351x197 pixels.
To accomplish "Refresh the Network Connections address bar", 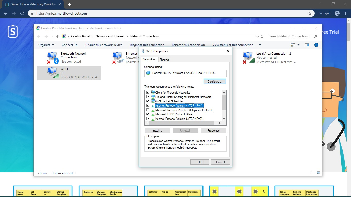I will tap(262, 36).
